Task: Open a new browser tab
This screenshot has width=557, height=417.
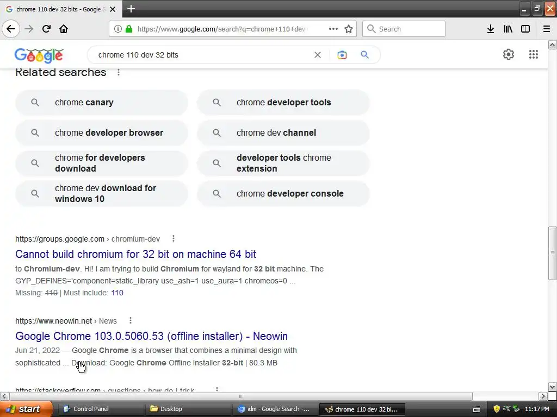Action: coord(131,9)
